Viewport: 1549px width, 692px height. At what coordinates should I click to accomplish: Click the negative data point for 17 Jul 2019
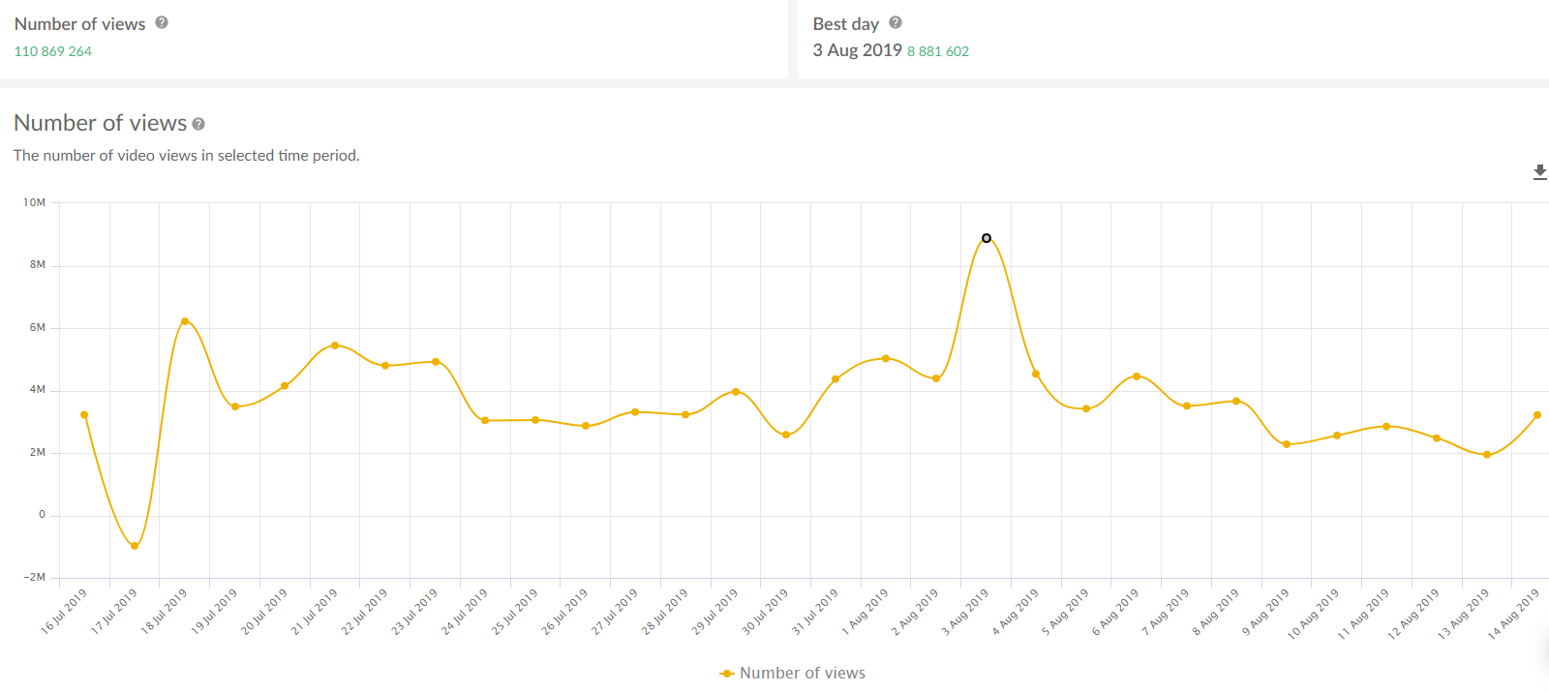coord(135,546)
